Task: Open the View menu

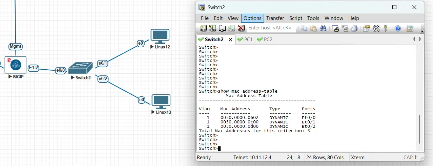Action: [x=233, y=18]
